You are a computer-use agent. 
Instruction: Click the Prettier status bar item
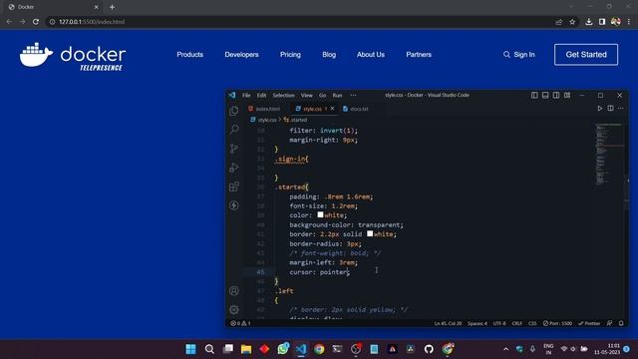[x=589, y=323]
